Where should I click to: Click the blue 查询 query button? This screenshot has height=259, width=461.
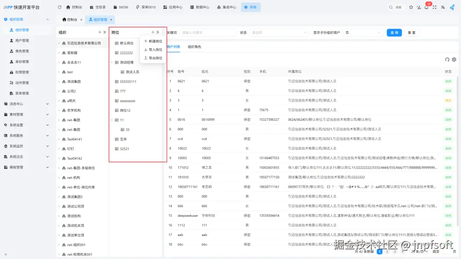(394, 32)
